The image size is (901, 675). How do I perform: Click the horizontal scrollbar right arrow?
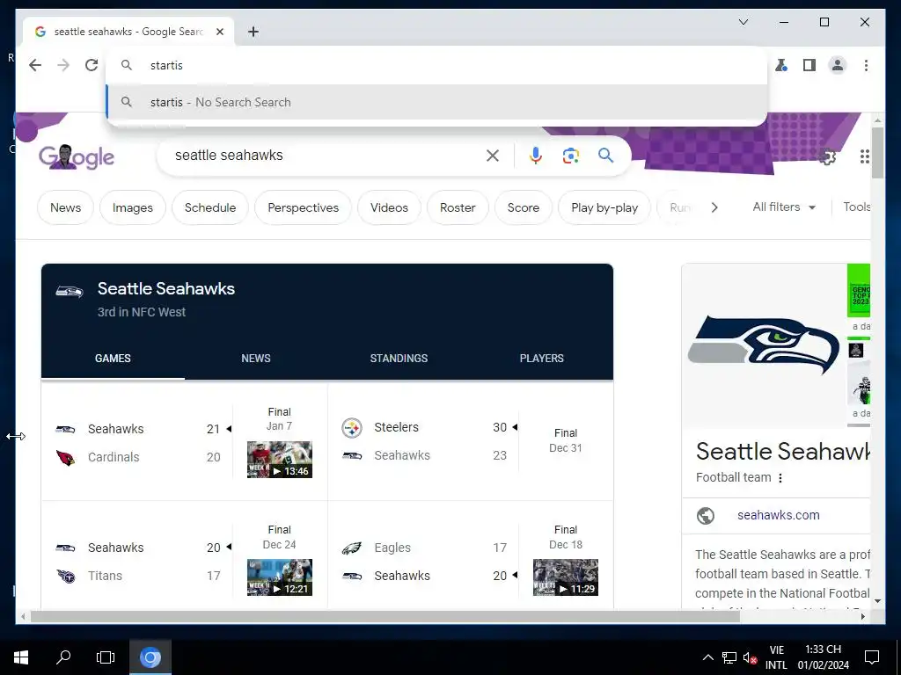(863, 616)
